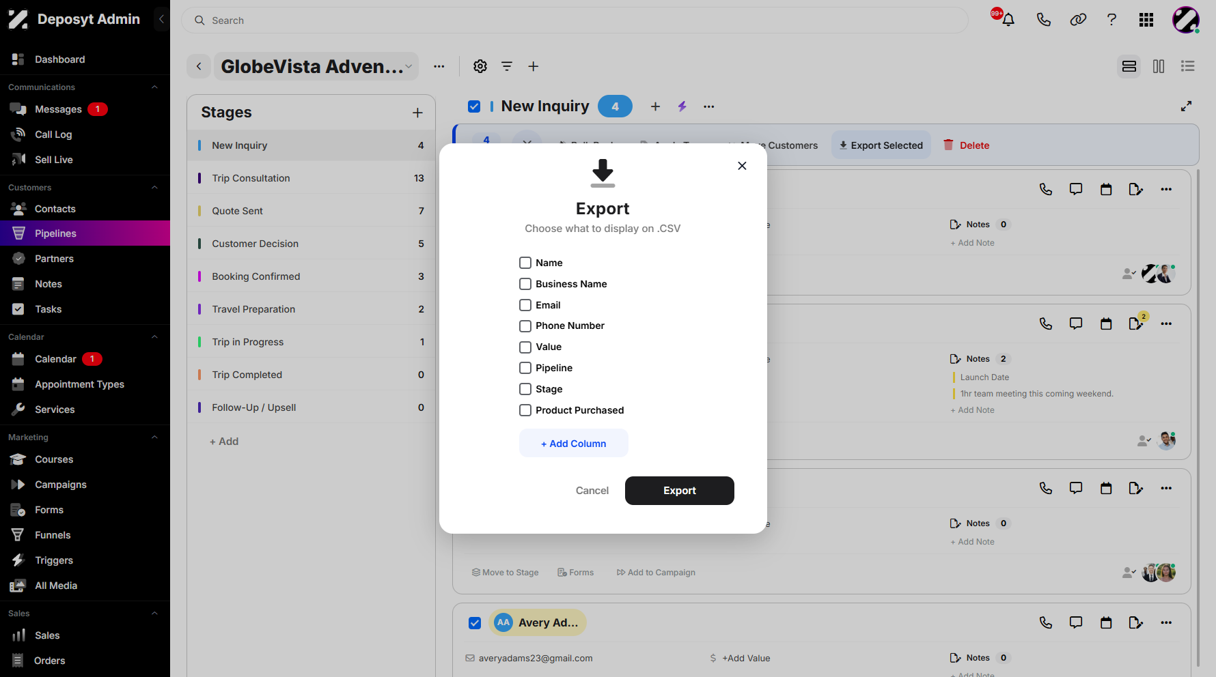Viewport: 1216px width, 677px height.
Task: Cancel the Export dialog
Action: [x=592, y=491]
